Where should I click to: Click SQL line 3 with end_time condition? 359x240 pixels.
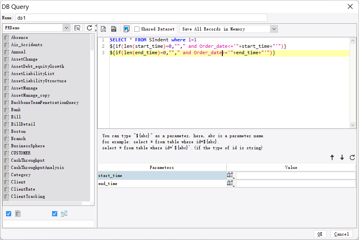[192, 53]
